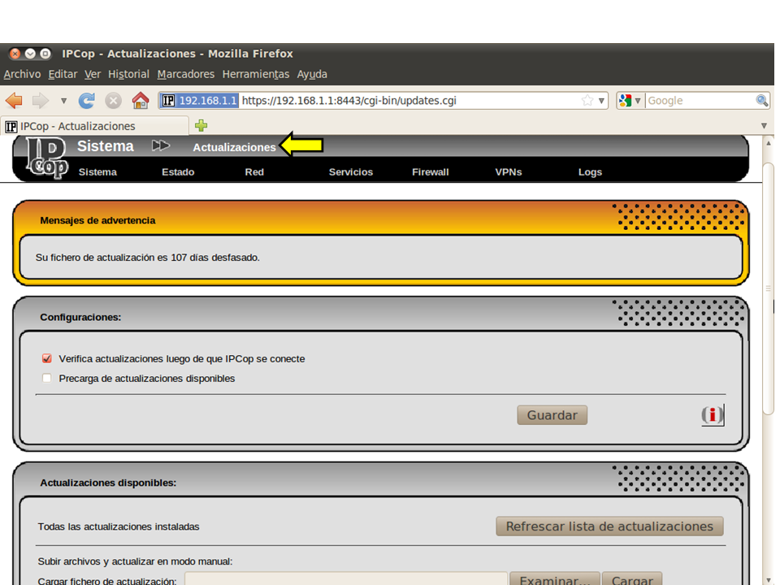Click the browser Back arrow button
This screenshot has width=780, height=585.
(x=14, y=101)
